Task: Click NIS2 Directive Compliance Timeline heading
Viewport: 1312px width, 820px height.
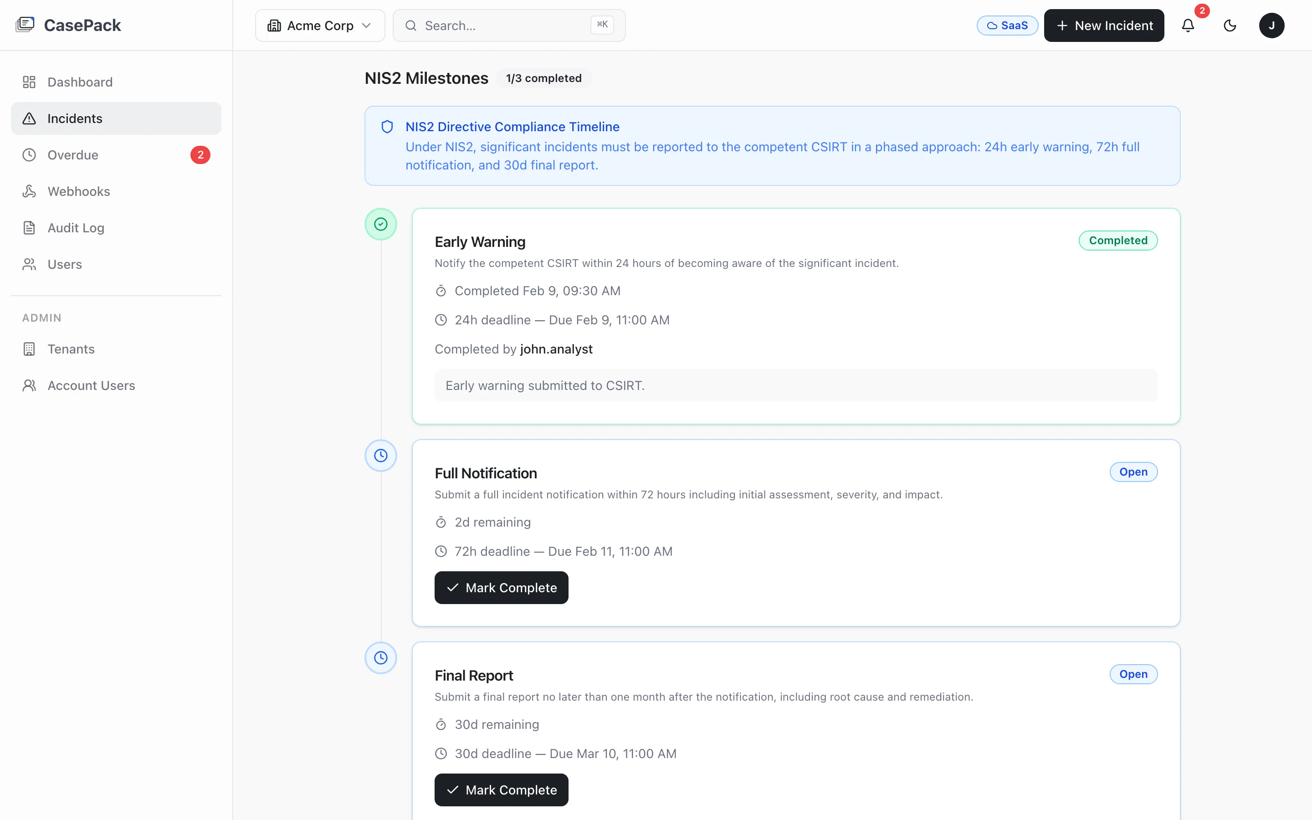Action: click(x=512, y=126)
